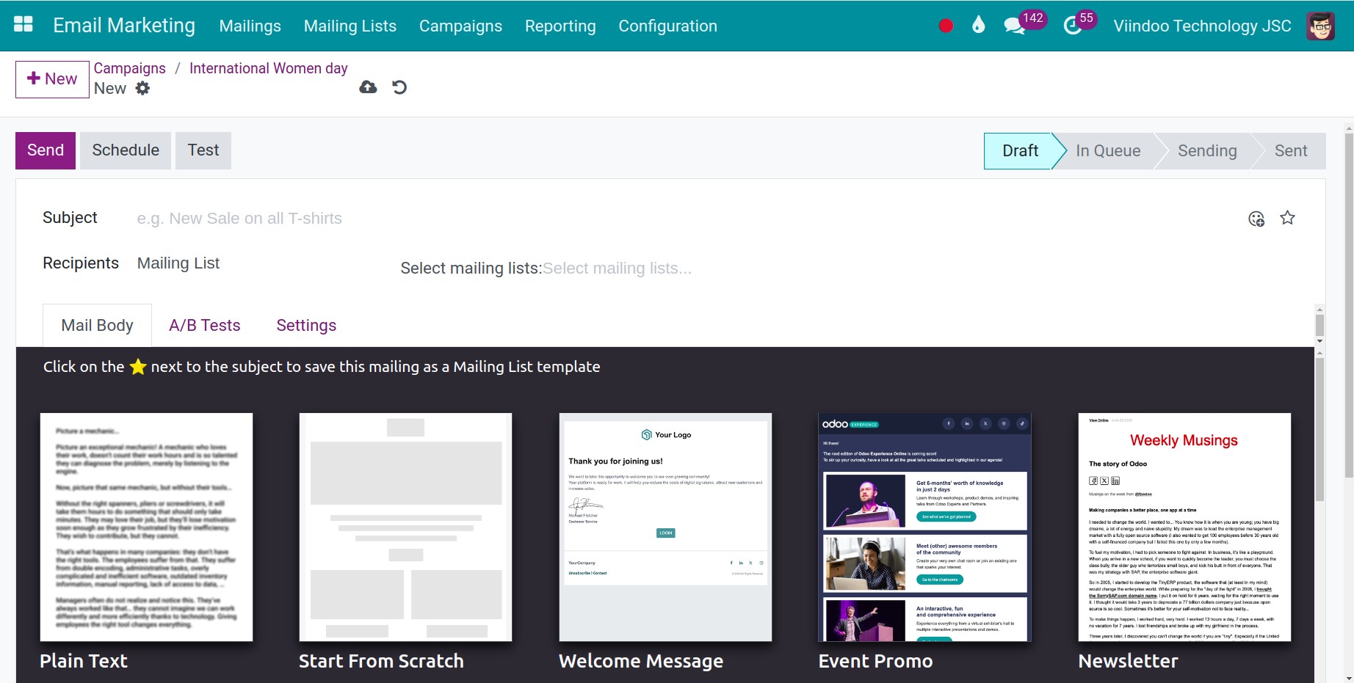Screen dimensions: 1354x683
Task: Open International Women day breadcrumb
Action: pos(268,68)
